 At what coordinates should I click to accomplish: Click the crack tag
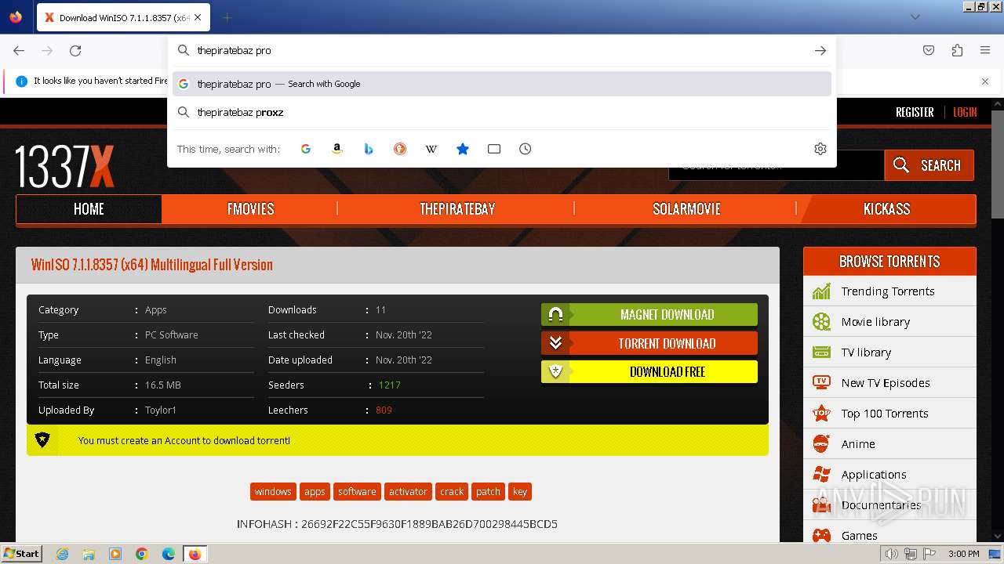(452, 492)
